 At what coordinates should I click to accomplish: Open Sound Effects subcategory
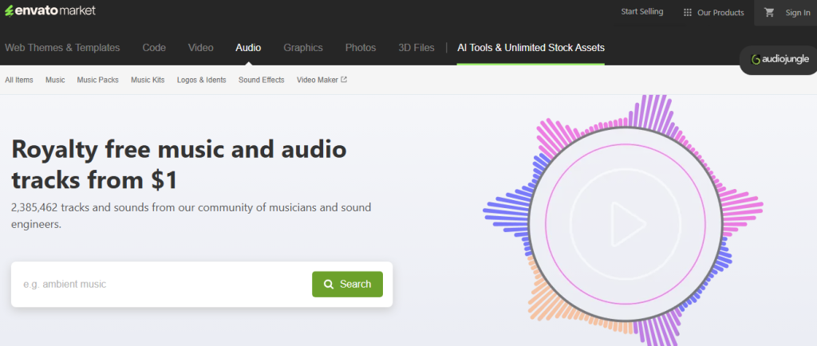point(262,80)
